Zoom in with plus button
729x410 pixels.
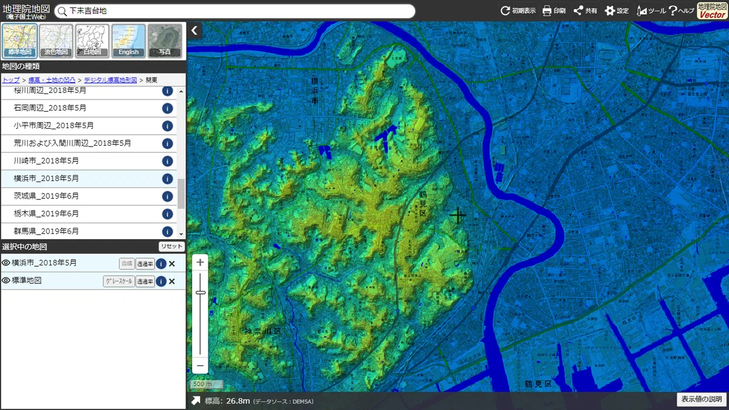point(200,262)
